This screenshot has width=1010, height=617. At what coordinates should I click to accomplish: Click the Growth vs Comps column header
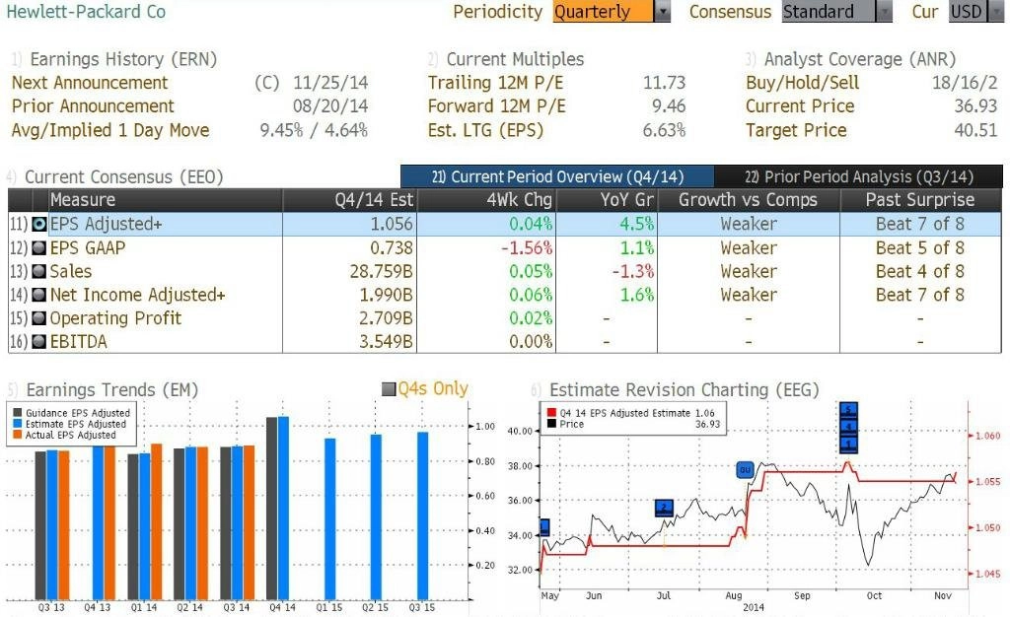(x=749, y=200)
